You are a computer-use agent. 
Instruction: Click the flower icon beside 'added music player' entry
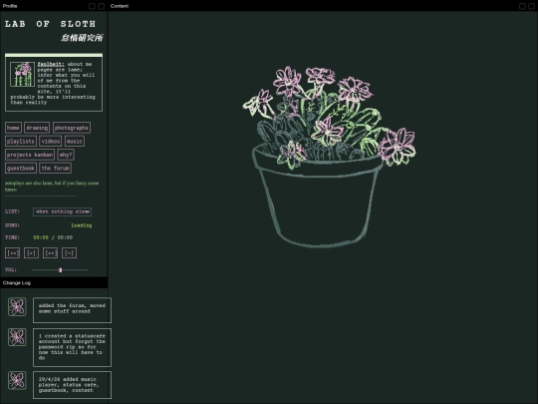click(17, 380)
